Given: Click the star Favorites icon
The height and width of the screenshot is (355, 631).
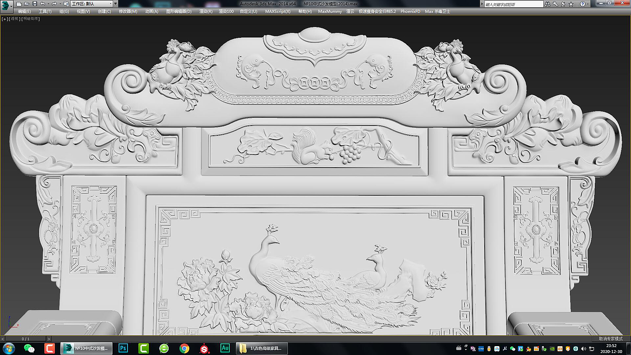Looking at the screenshot, I should point(571,4).
